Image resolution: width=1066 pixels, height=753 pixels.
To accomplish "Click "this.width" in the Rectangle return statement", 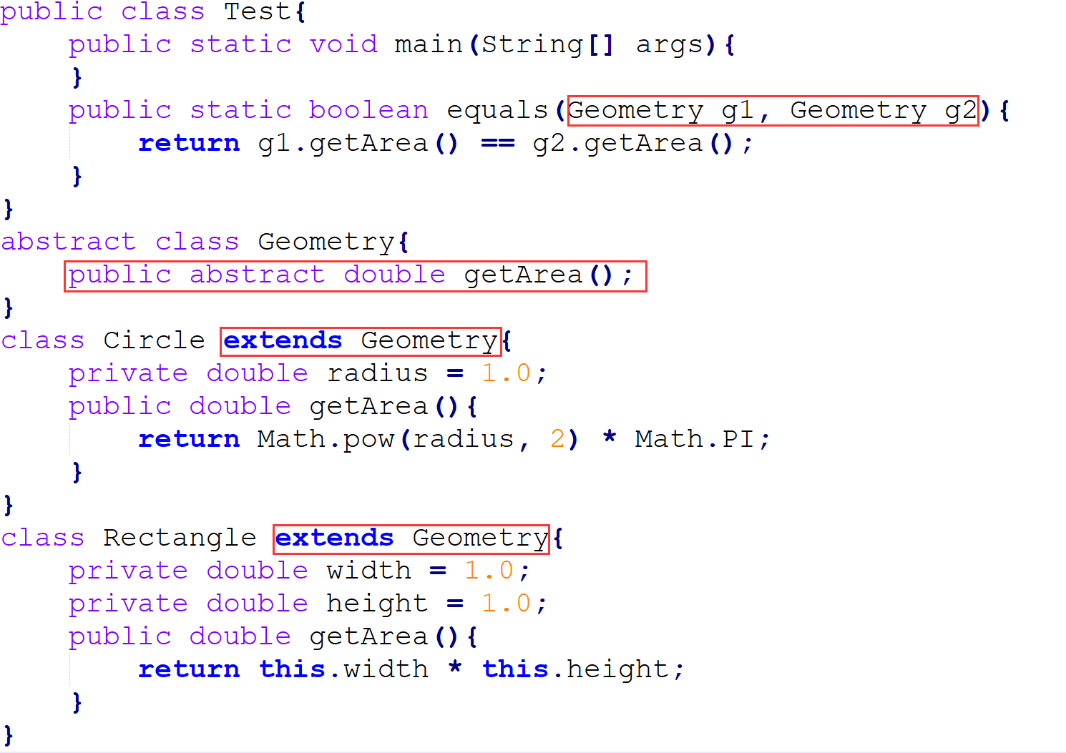I will click(x=343, y=669).
